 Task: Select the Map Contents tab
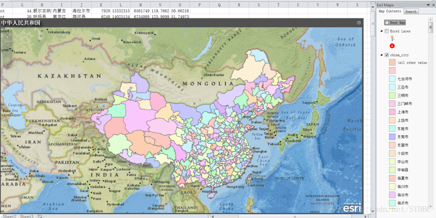click(390, 11)
